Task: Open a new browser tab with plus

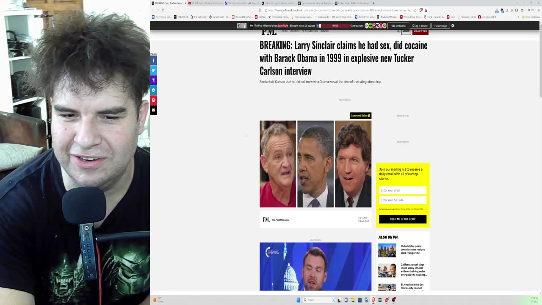Action: coord(373,3)
